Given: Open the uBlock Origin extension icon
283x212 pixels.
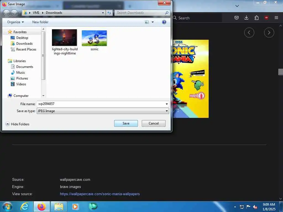Looking at the screenshot, I should click(x=266, y=18).
